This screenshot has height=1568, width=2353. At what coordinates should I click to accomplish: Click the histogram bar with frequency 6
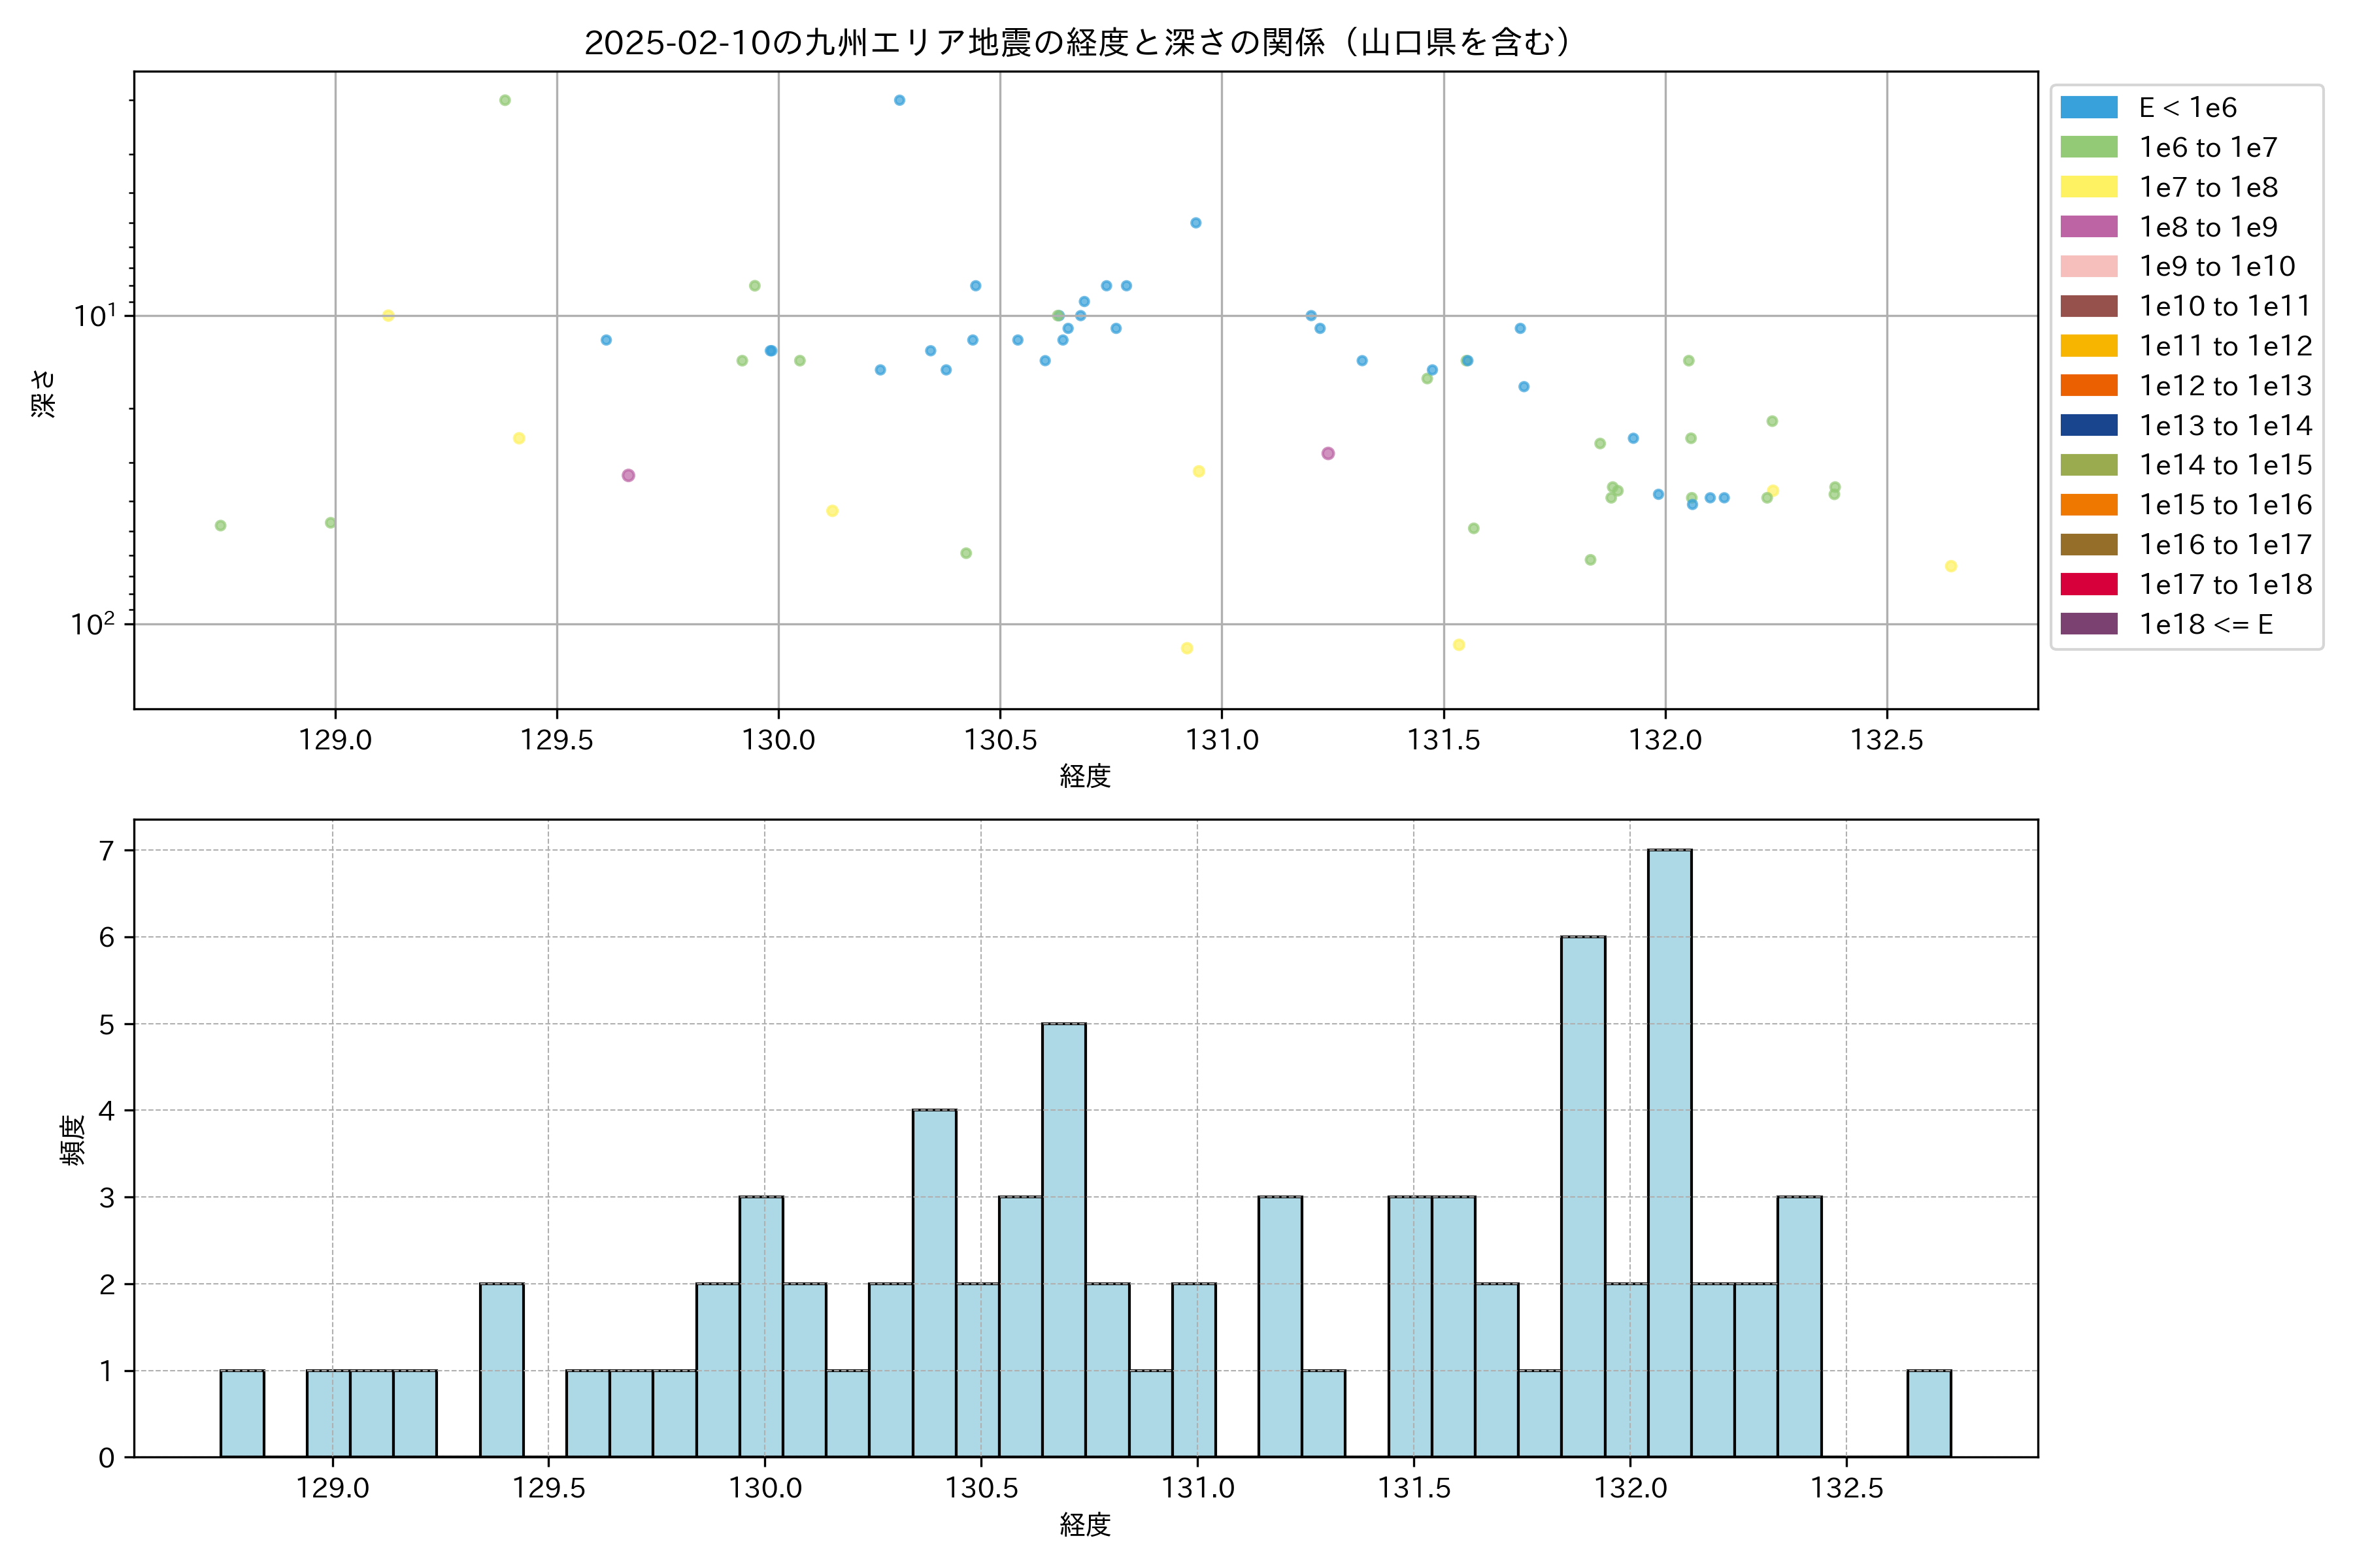(1582, 1196)
